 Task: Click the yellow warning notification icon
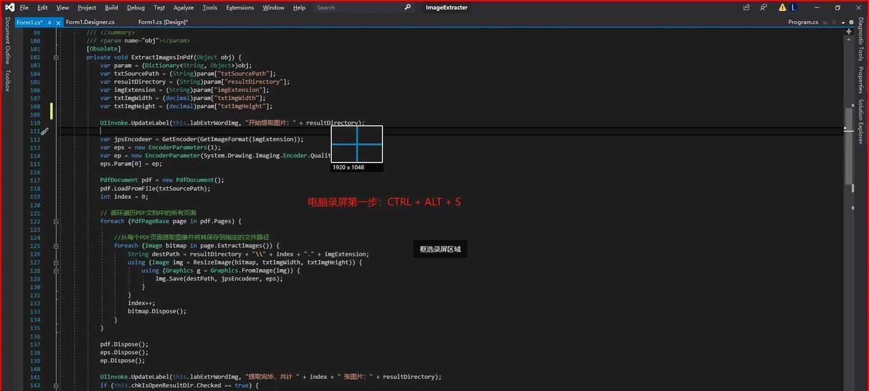782,7
